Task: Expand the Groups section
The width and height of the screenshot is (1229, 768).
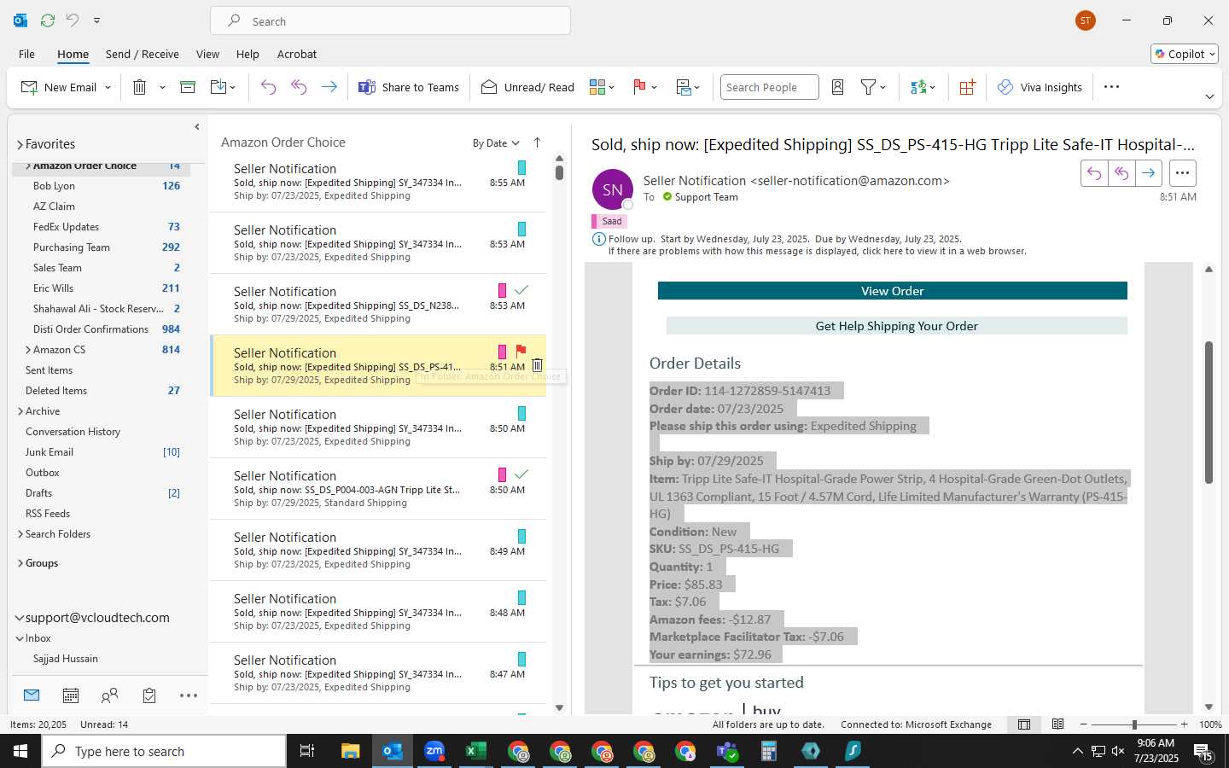Action: [20, 563]
